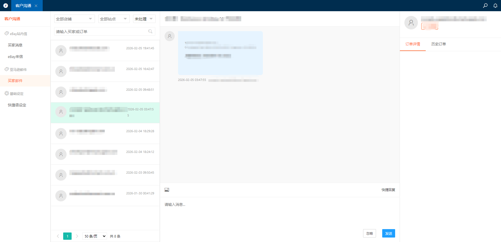This screenshot has height=242, width=501.
Task: Click the search icon in buyer search field
Action: coord(150,31)
